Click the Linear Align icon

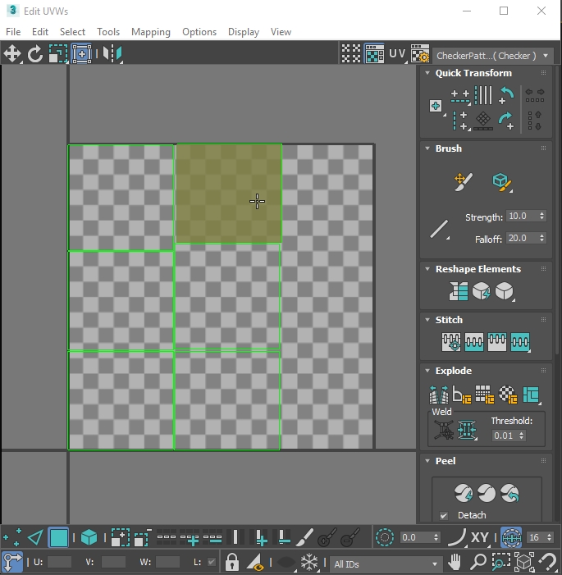[x=483, y=121]
